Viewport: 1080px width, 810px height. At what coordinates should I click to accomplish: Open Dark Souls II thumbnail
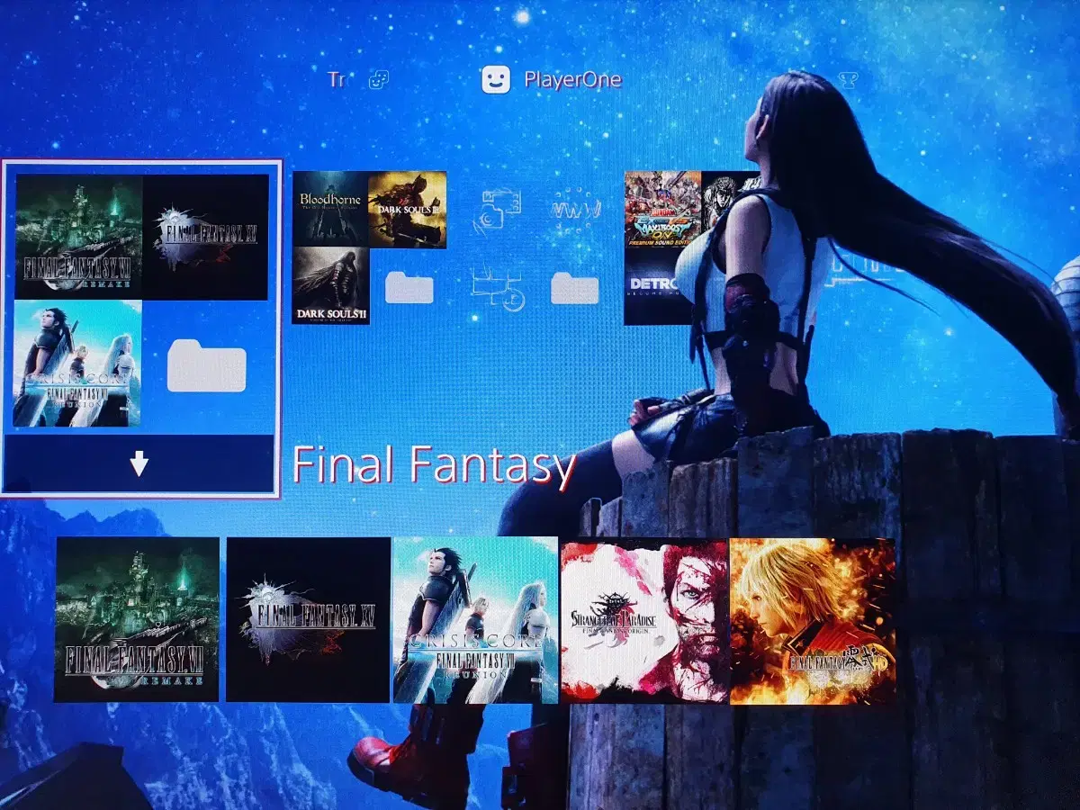pyautogui.click(x=330, y=285)
